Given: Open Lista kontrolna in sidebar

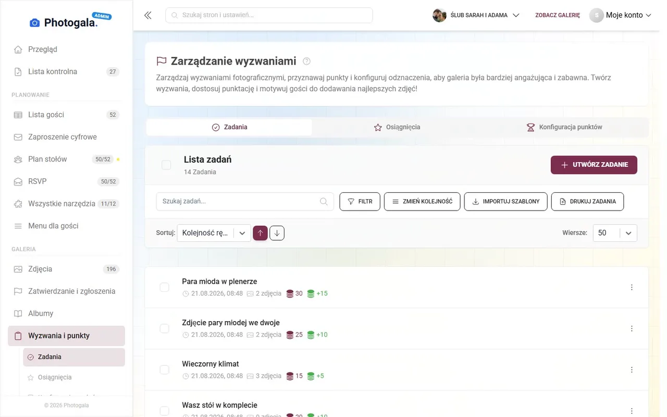Looking at the screenshot, I should [x=66, y=72].
